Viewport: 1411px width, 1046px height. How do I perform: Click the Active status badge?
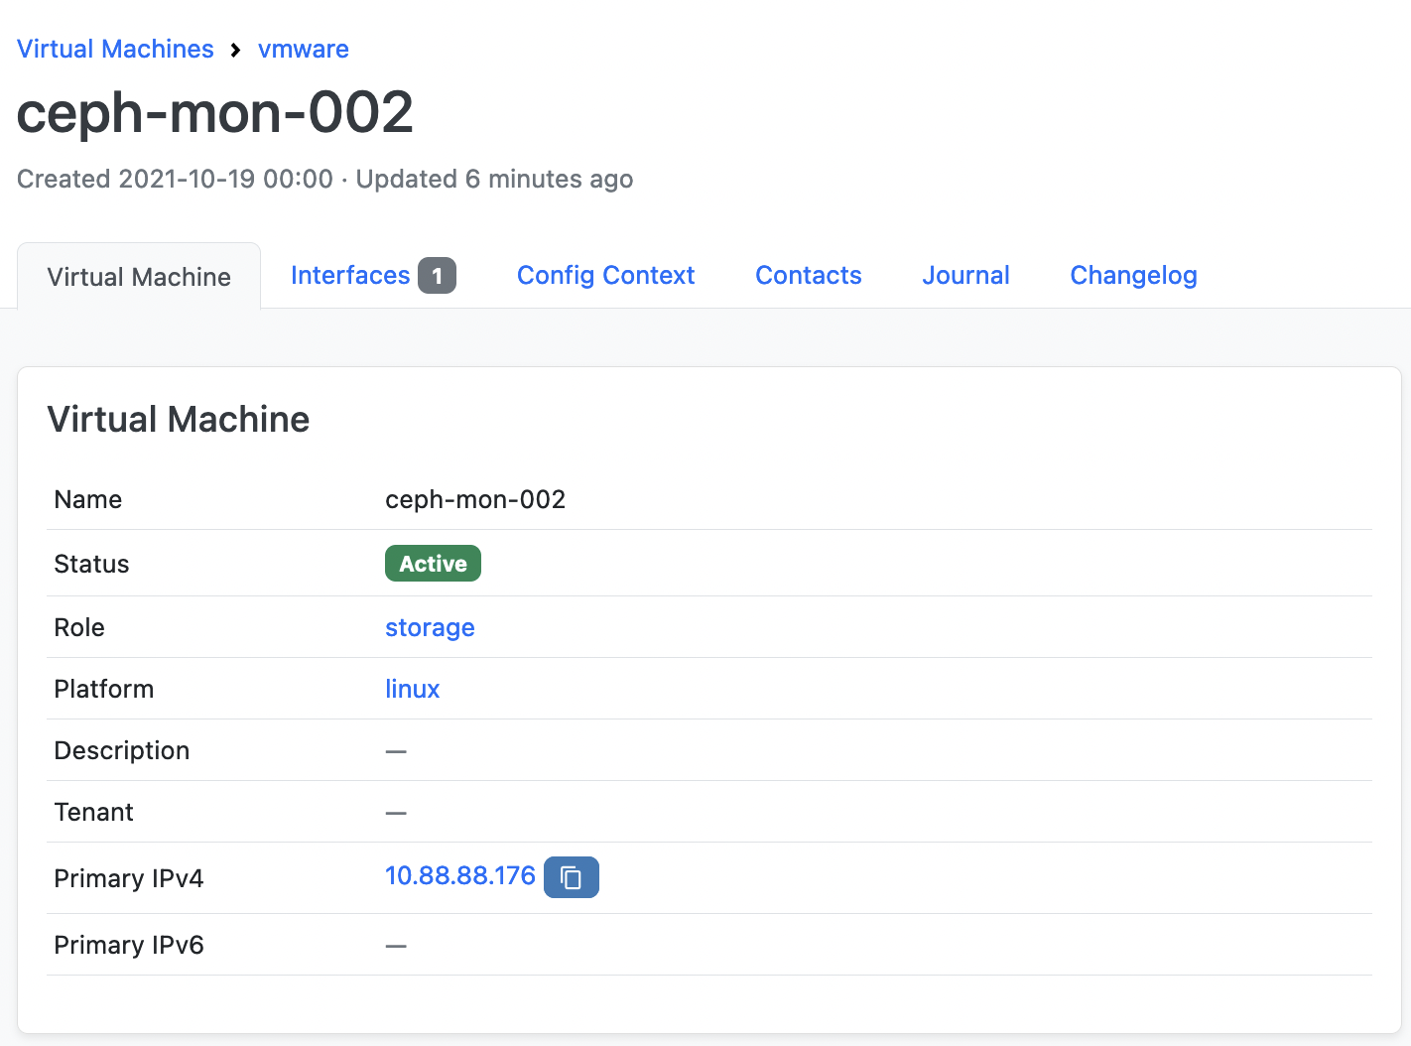[433, 563]
